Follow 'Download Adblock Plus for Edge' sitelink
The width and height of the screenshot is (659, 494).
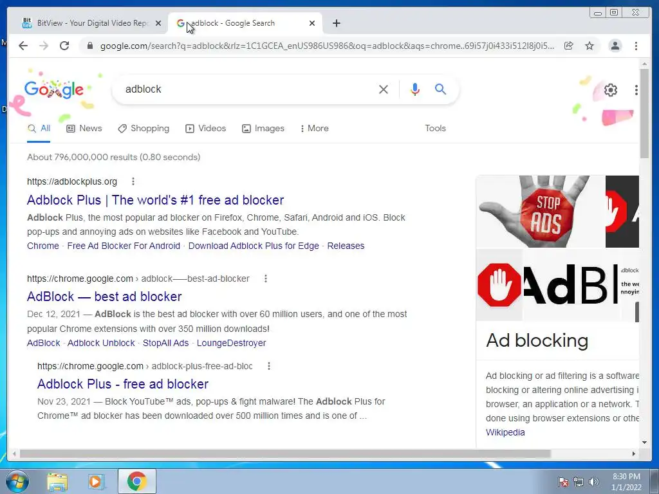click(254, 246)
